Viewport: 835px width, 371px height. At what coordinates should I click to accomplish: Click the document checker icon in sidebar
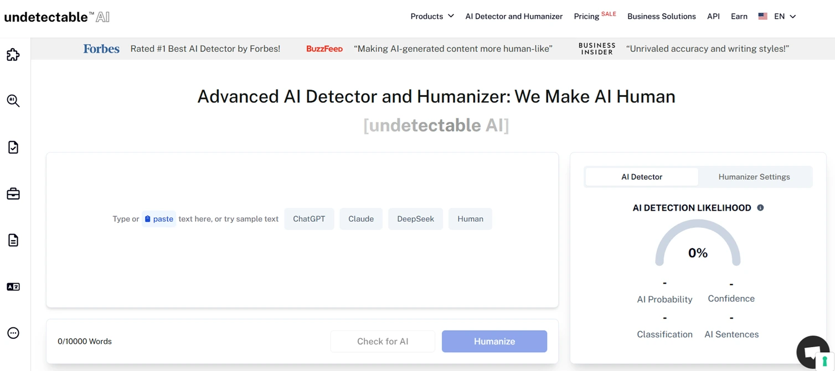(x=13, y=147)
